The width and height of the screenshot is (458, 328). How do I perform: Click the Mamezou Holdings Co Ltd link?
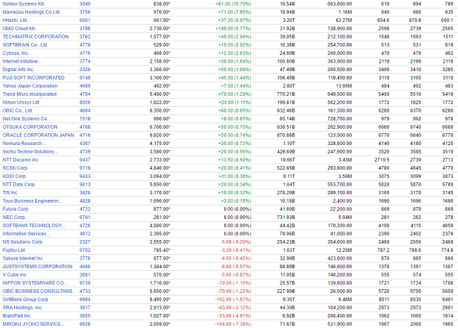pyautogui.click(x=31, y=12)
